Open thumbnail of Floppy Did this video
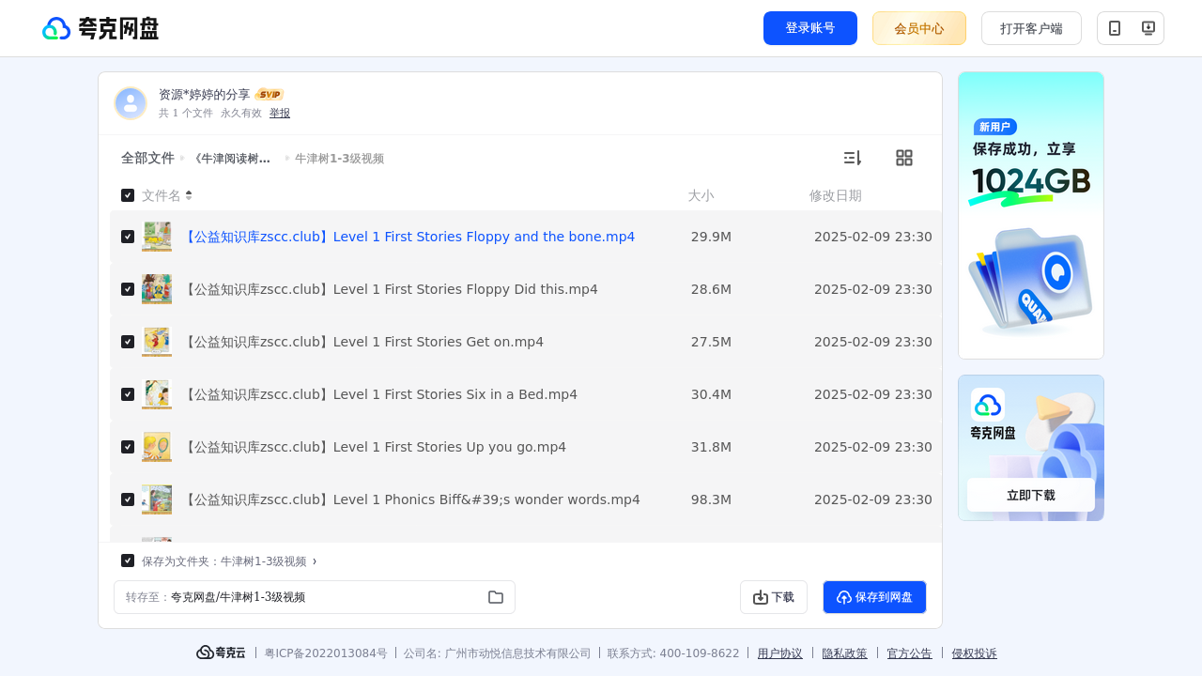The height and width of the screenshot is (676, 1202). [157, 289]
